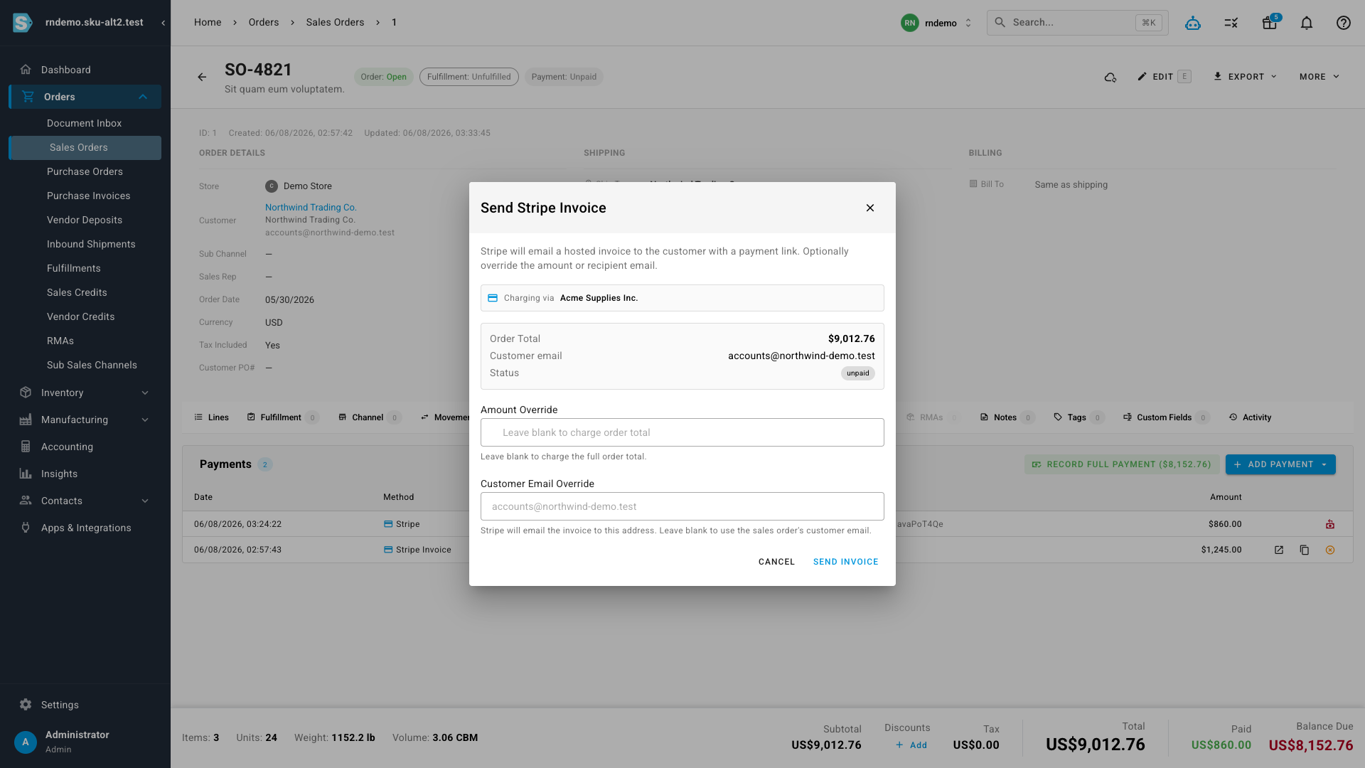Switch to the Activity tab
The image size is (1365, 768).
(x=1251, y=417)
